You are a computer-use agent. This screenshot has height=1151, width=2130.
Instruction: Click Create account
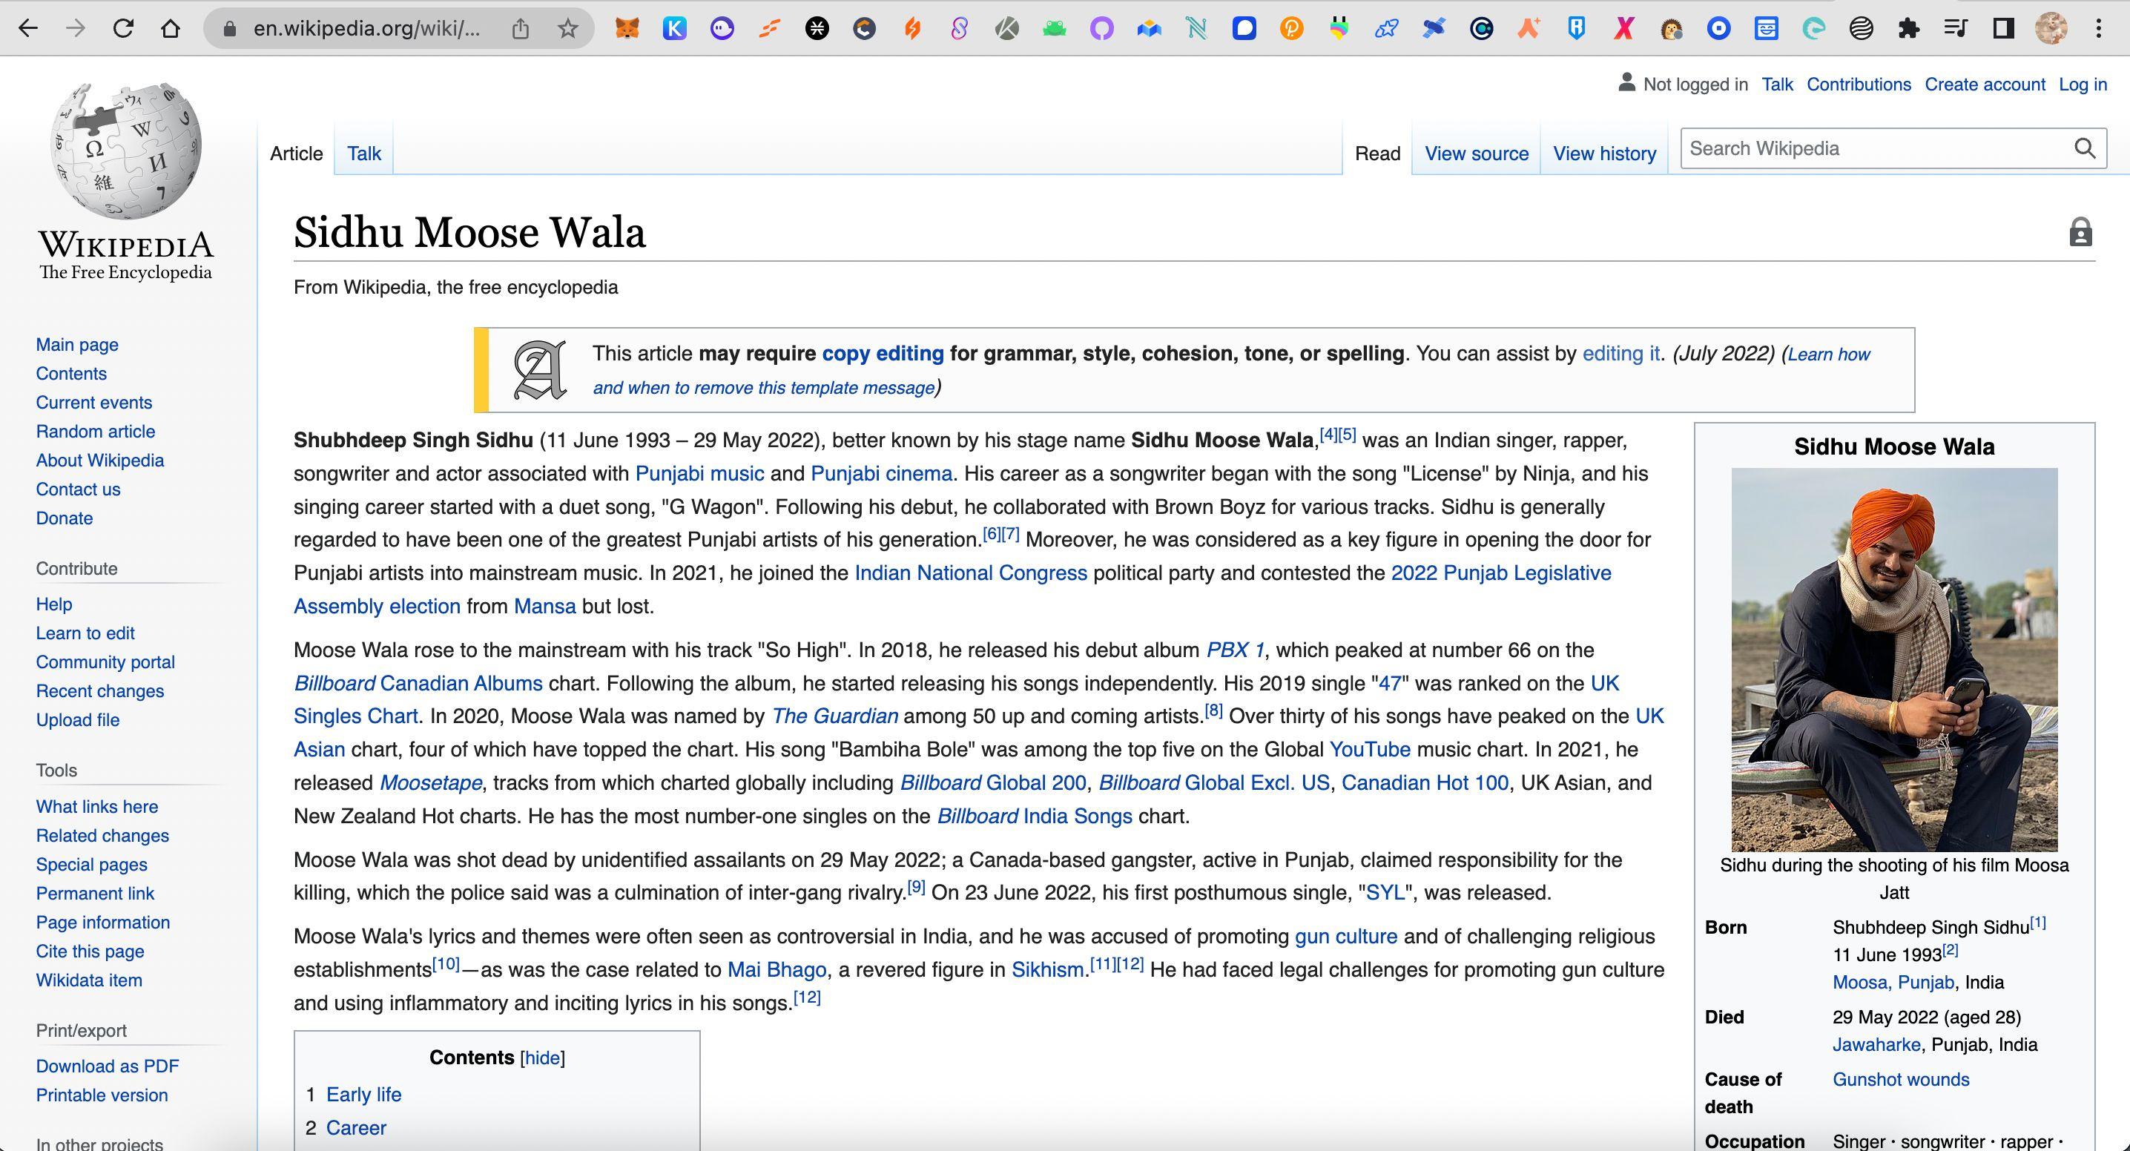pos(1985,85)
